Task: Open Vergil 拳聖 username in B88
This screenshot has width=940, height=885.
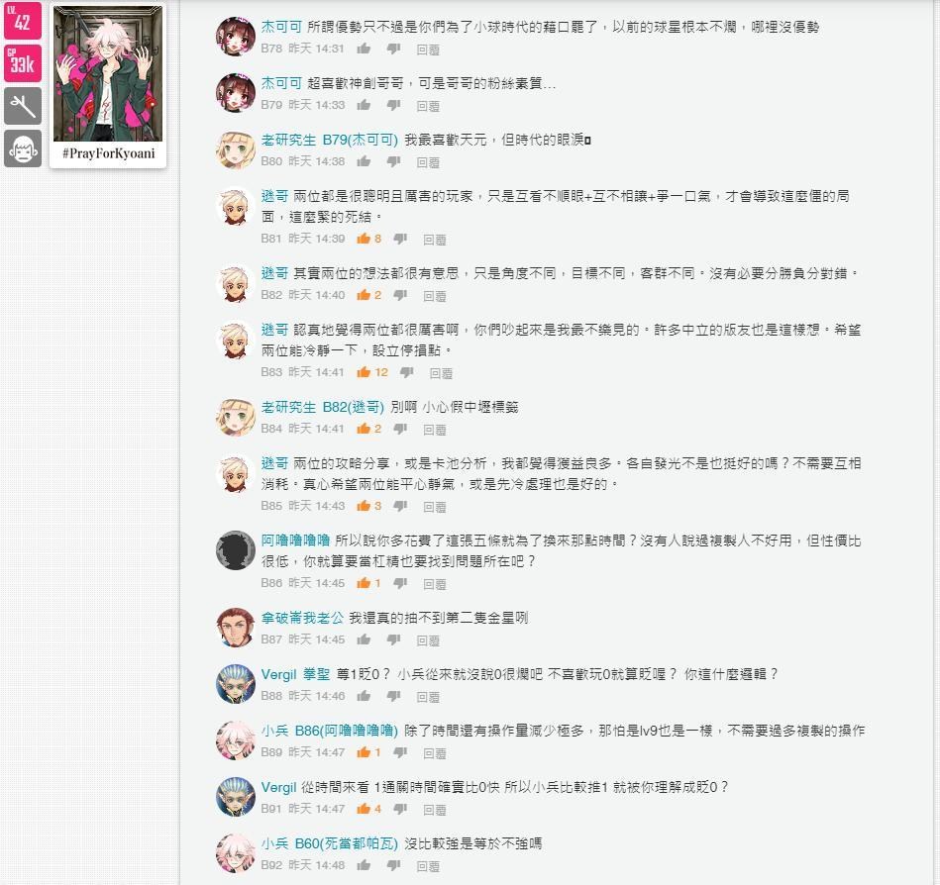Action: click(x=295, y=674)
